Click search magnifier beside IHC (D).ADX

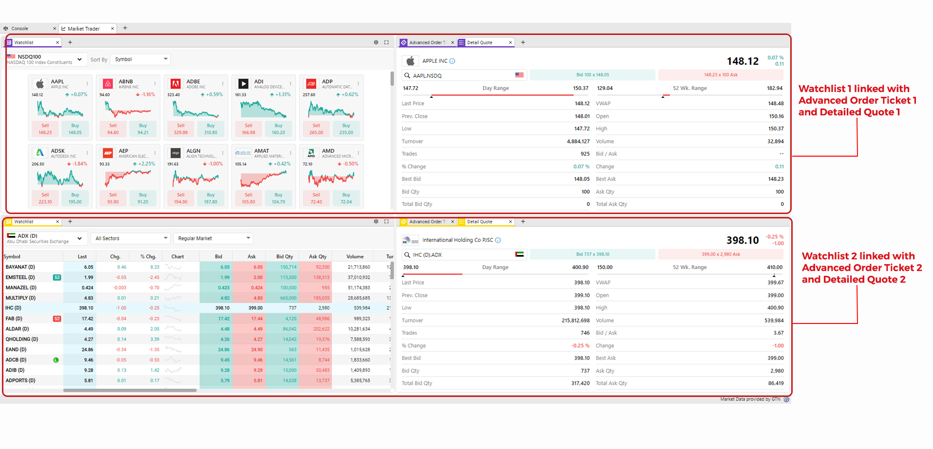407,254
